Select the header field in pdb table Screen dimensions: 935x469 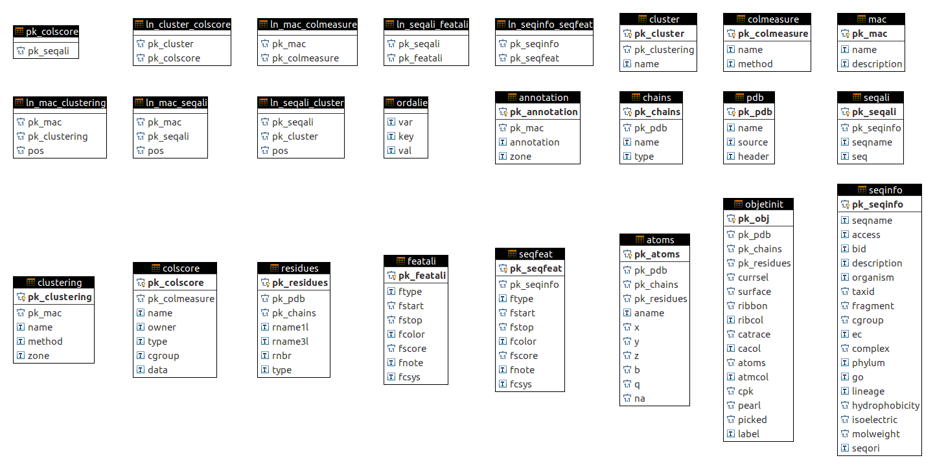tap(748, 157)
